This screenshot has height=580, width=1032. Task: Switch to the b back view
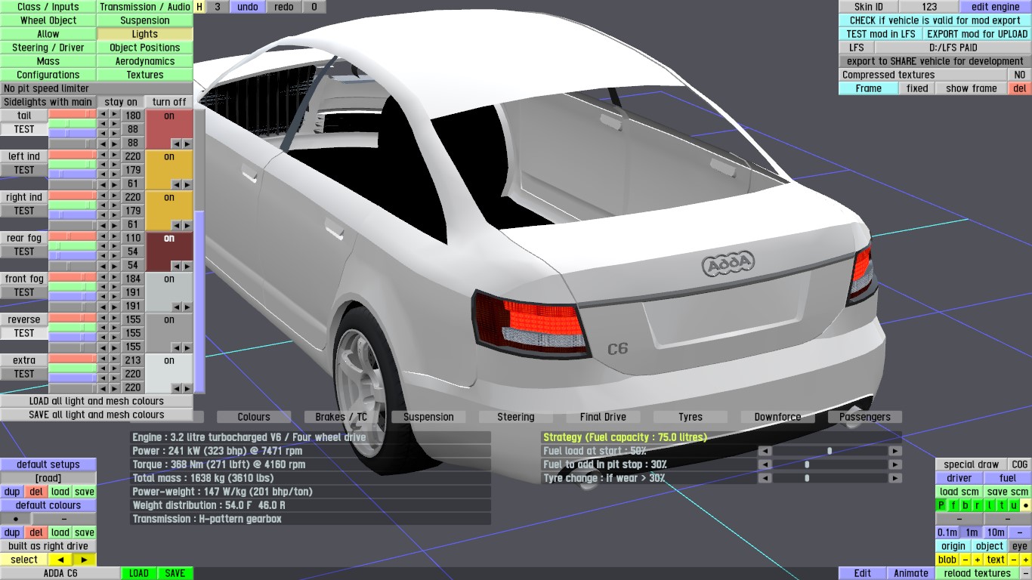[x=966, y=505]
